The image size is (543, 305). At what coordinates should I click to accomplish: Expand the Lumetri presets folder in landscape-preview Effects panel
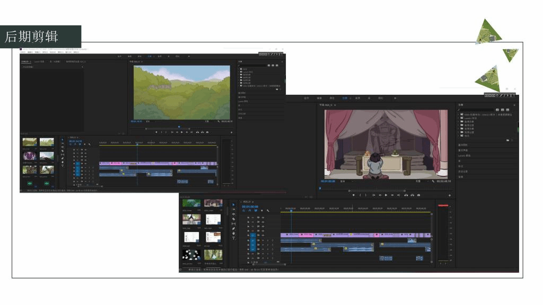[238, 72]
